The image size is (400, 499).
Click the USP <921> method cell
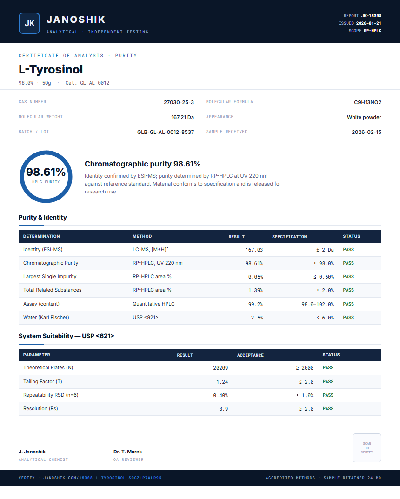[x=145, y=317]
